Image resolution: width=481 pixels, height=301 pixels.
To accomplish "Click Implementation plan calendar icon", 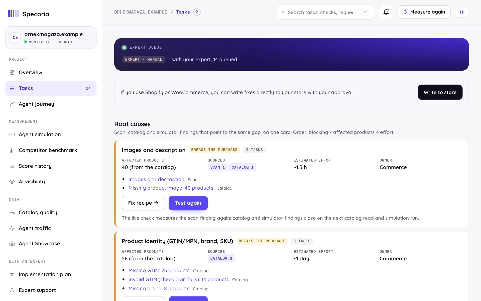I will pos(12,275).
